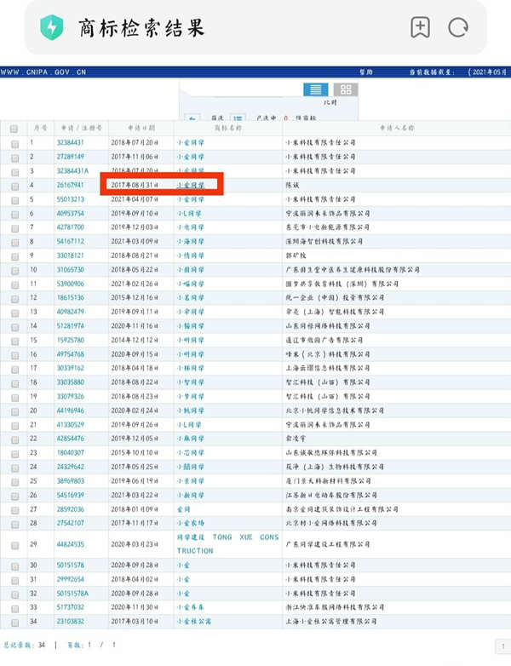Open registration number 51281974

tap(70, 326)
